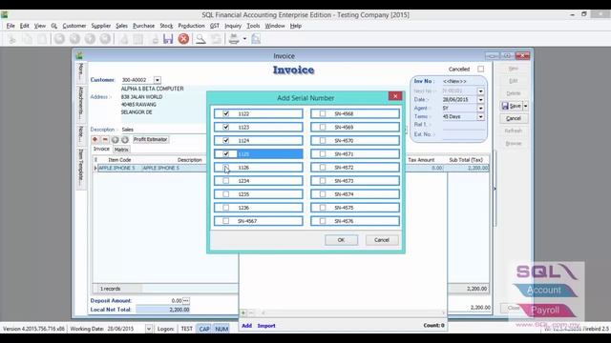The height and width of the screenshot is (343, 611).
Task: Open the Terms dropdown
Action: pos(480,116)
